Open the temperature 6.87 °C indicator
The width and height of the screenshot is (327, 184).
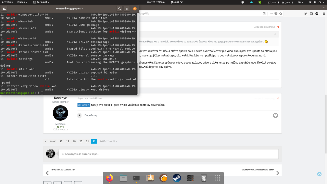(x=177, y=2)
